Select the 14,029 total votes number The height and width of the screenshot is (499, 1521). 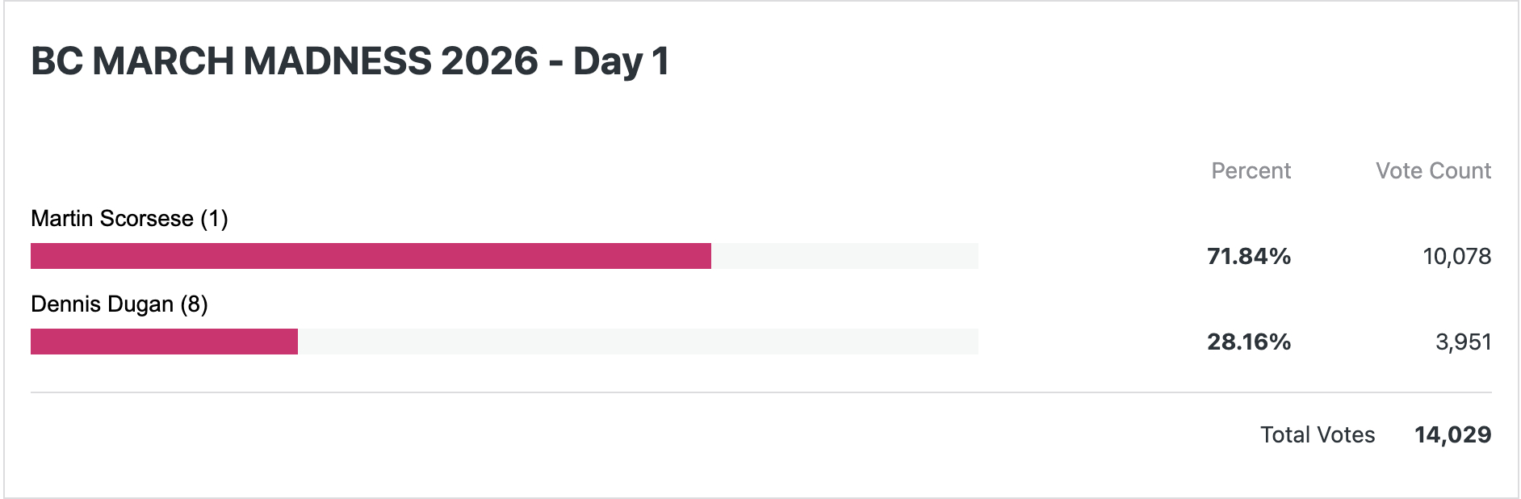coord(1452,435)
